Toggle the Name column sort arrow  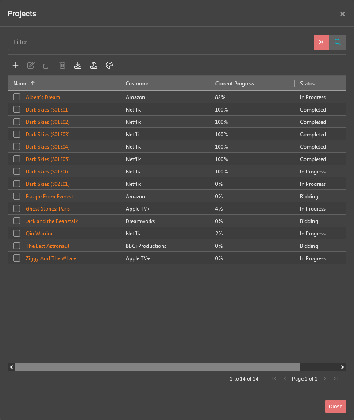coord(33,83)
